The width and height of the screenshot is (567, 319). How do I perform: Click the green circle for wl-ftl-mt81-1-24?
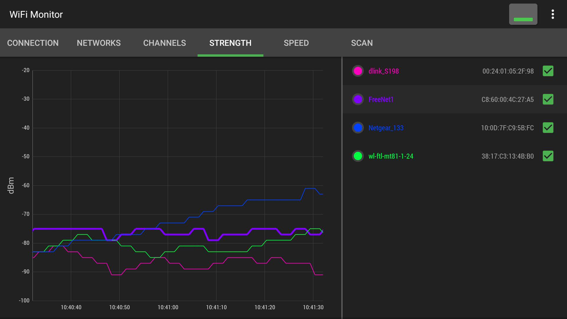[358, 156]
